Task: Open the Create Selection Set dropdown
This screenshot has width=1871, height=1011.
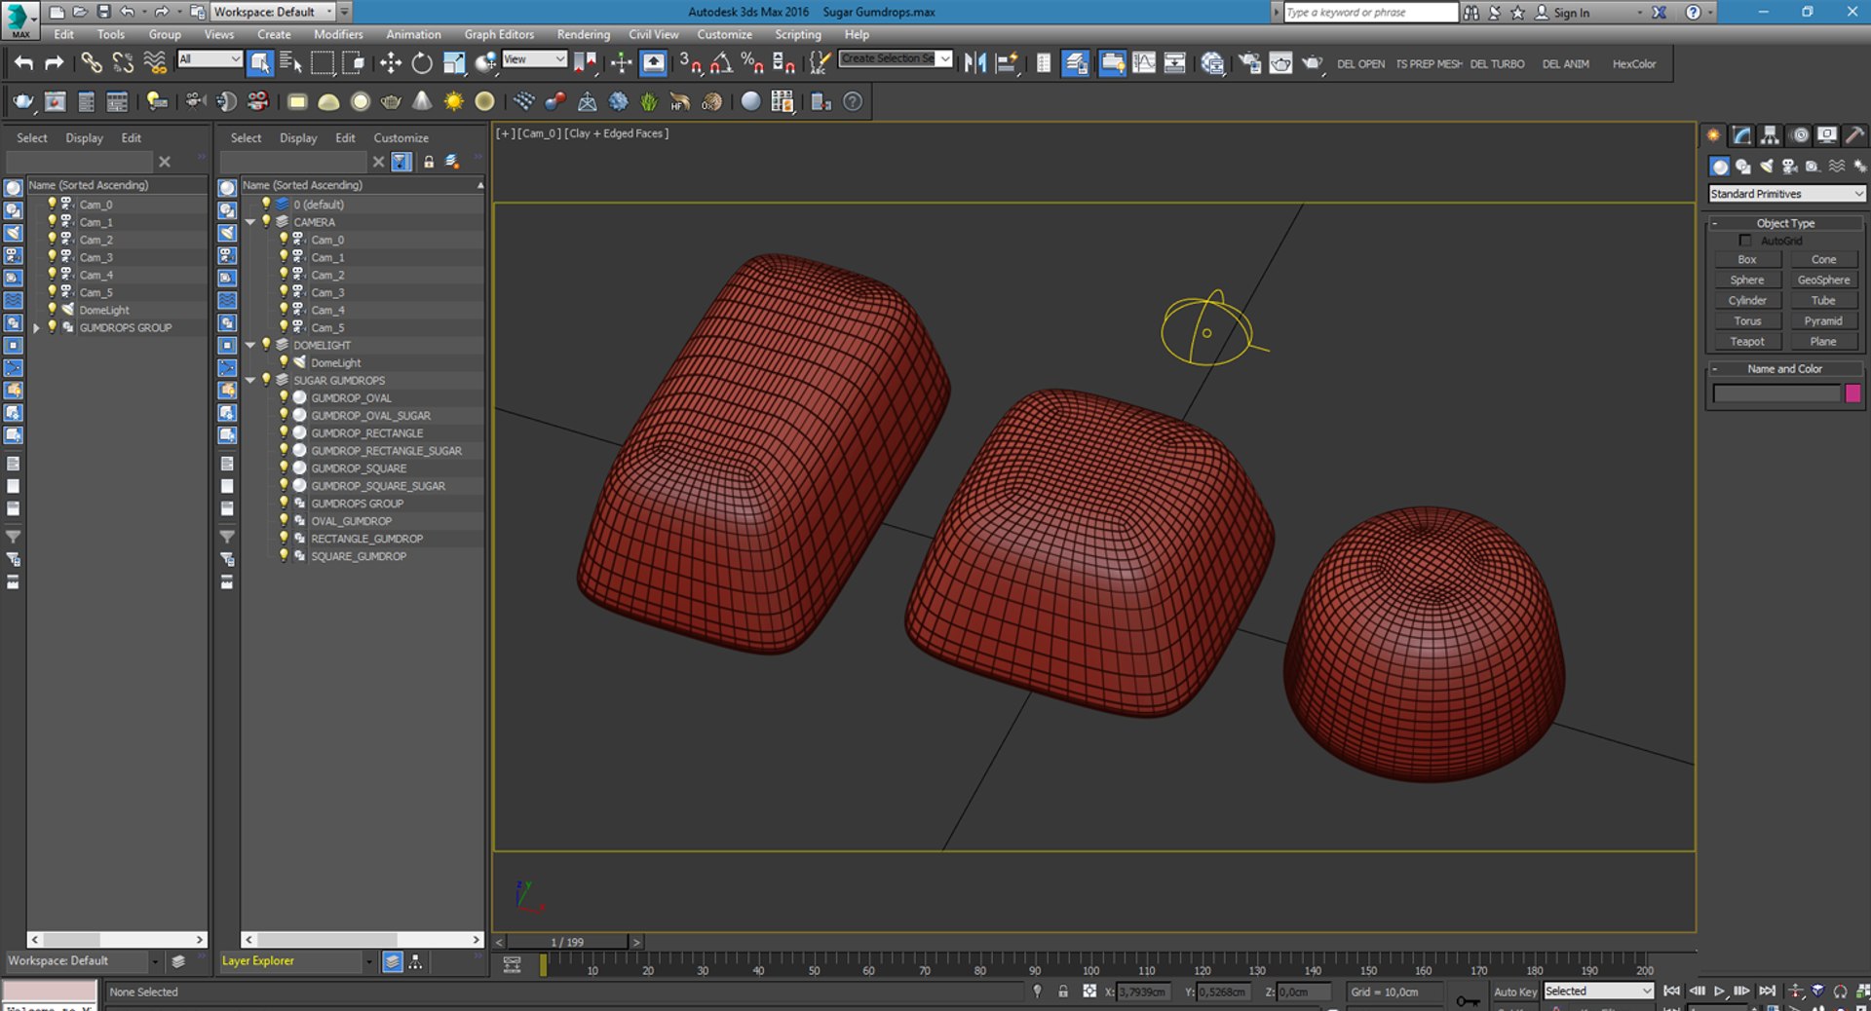Action: (x=895, y=58)
